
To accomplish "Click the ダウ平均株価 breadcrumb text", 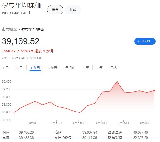I will 32,30.
